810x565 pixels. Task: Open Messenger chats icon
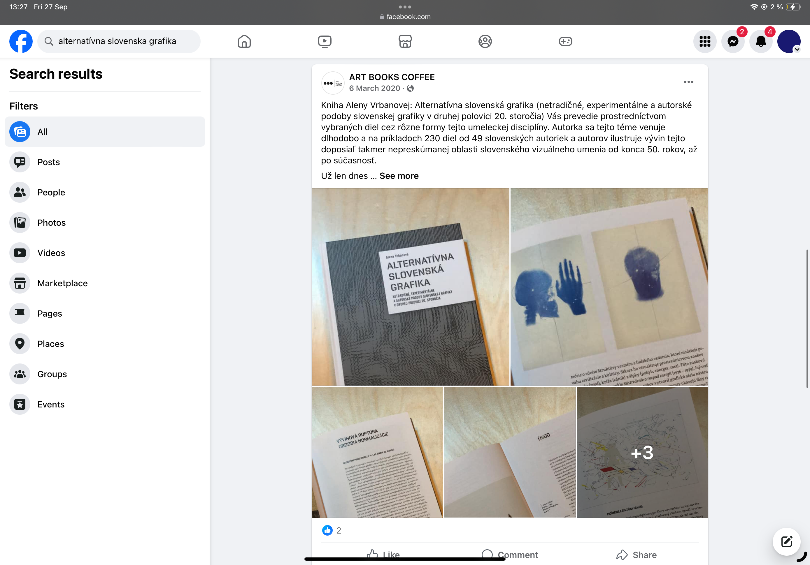(x=733, y=41)
